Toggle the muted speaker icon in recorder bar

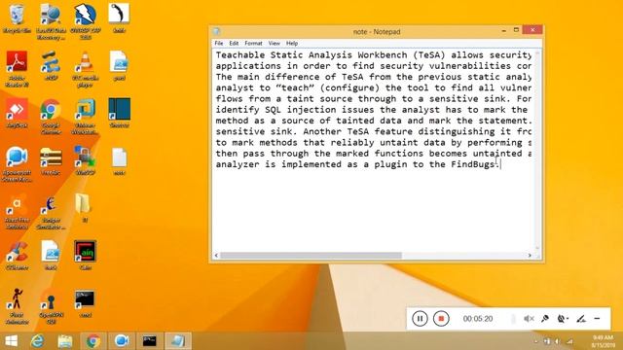tap(529, 319)
